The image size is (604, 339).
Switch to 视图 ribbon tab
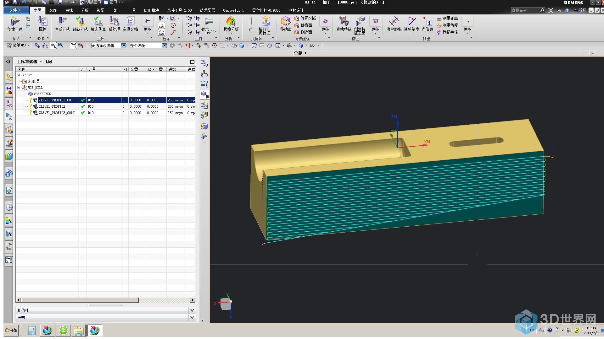(x=100, y=10)
